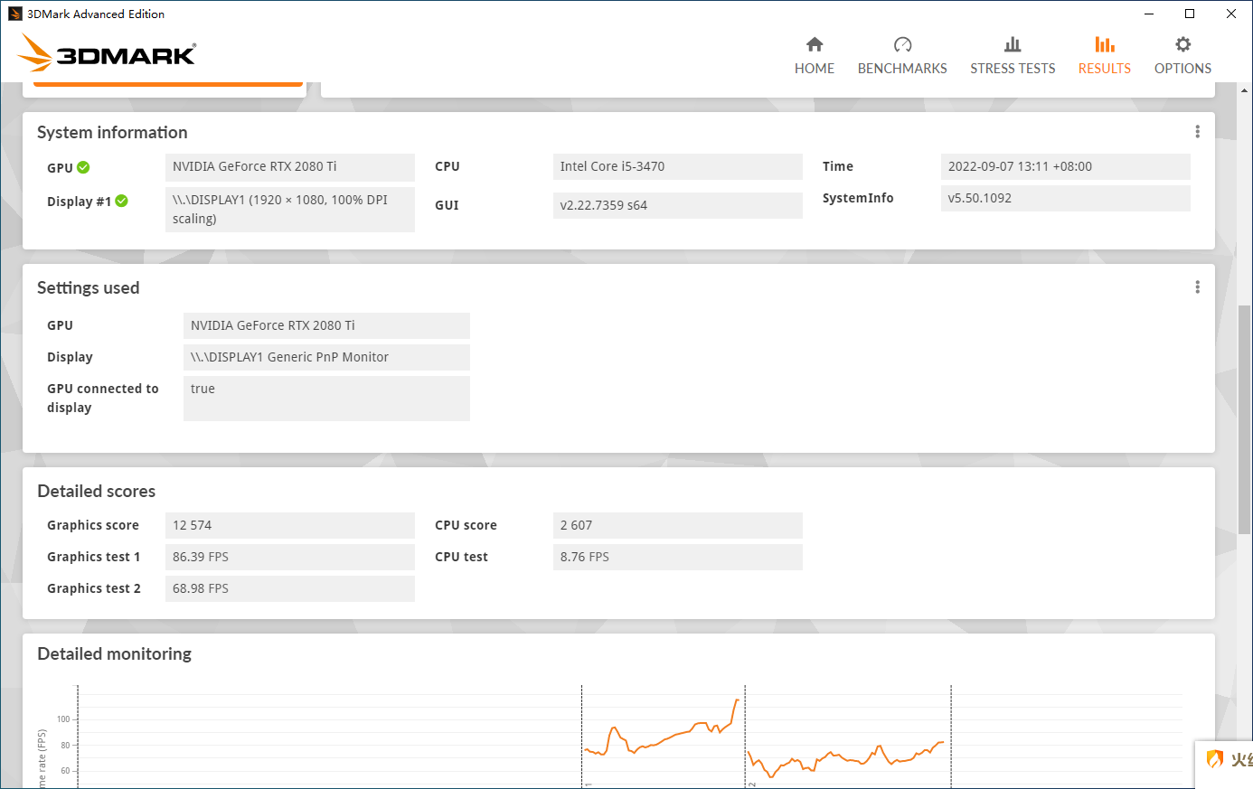Click the 3DMark logo
1253x789 pixels.
107,53
